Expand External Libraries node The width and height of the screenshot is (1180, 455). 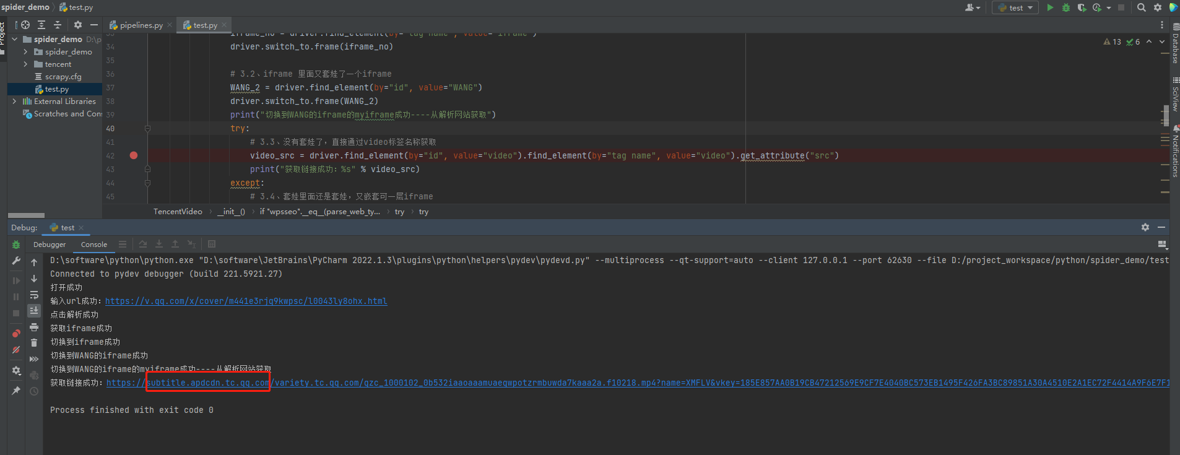pyautogui.click(x=15, y=102)
